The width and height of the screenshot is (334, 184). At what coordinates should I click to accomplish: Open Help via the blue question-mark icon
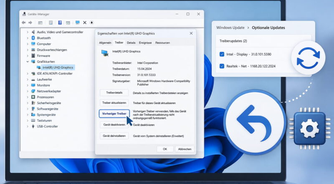pos(60,23)
